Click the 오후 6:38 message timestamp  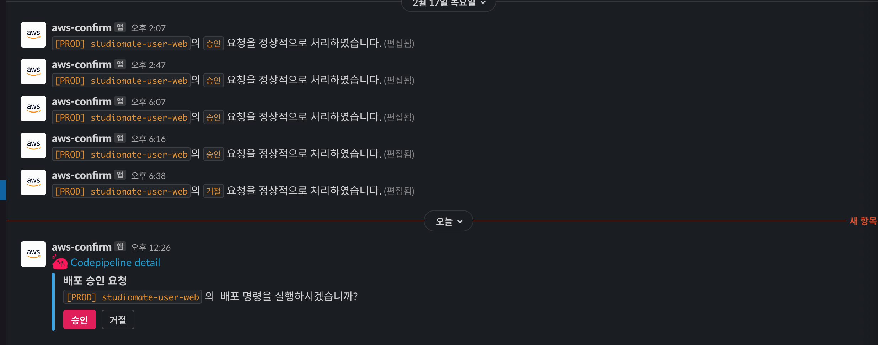148,176
